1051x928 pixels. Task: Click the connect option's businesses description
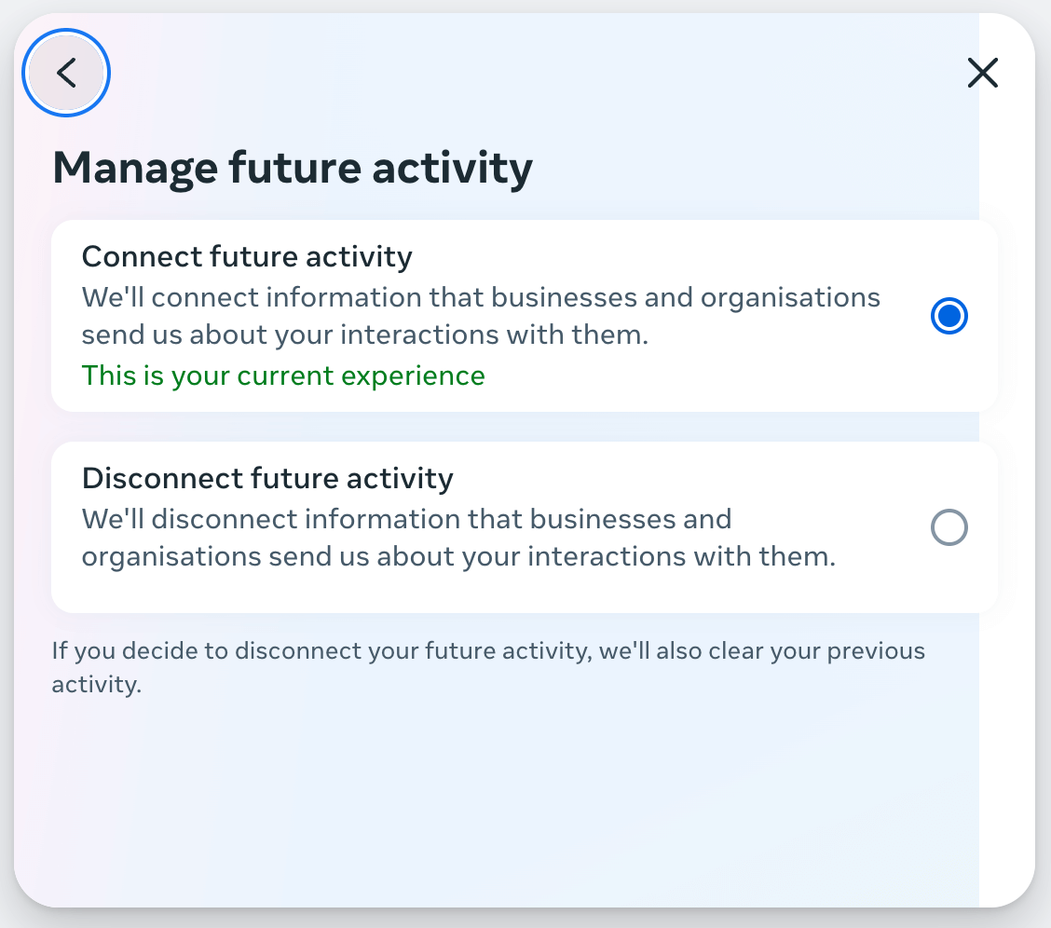[x=482, y=315]
